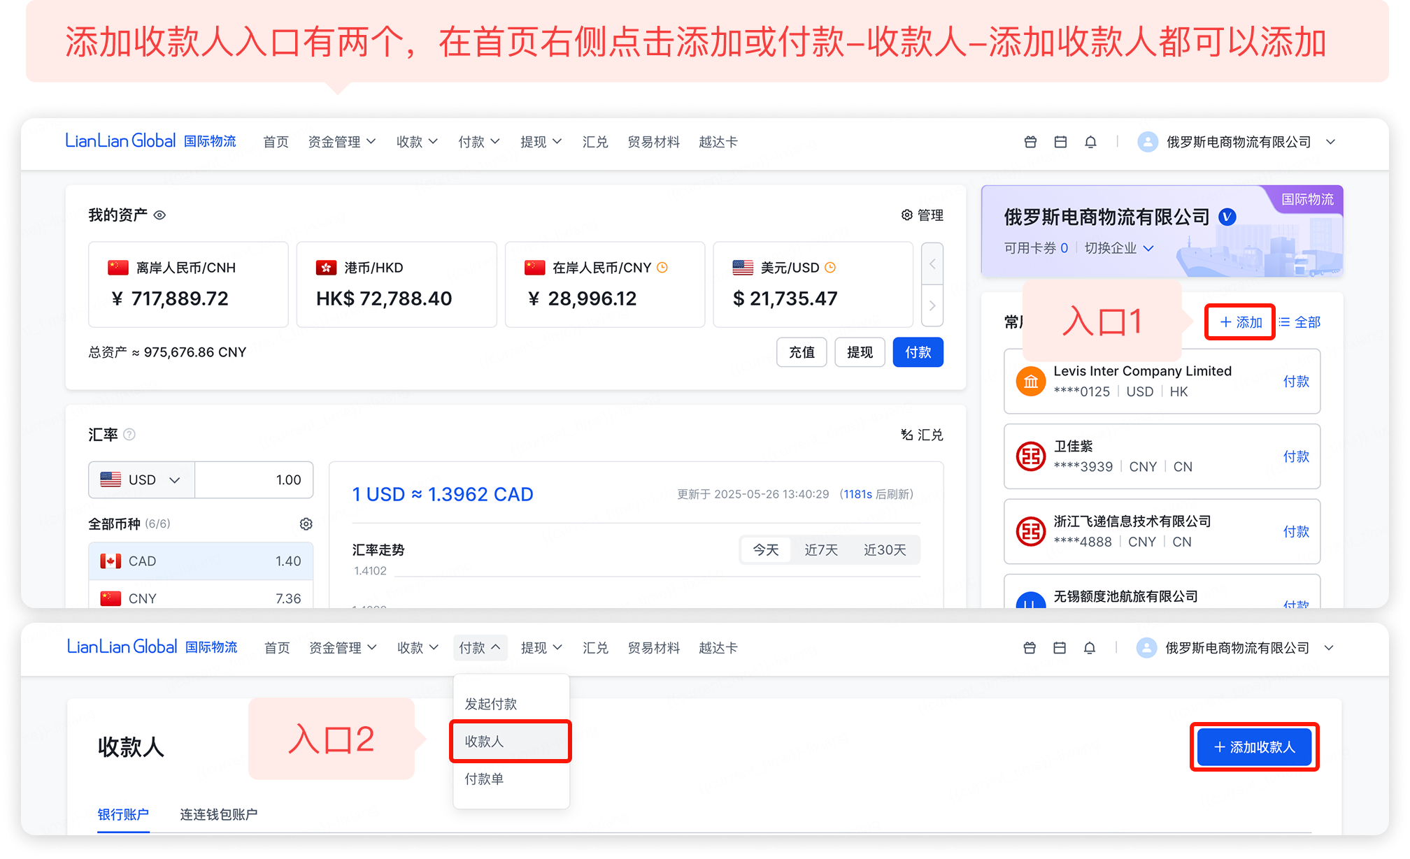Open the gift box icon in top header

coord(1030,142)
